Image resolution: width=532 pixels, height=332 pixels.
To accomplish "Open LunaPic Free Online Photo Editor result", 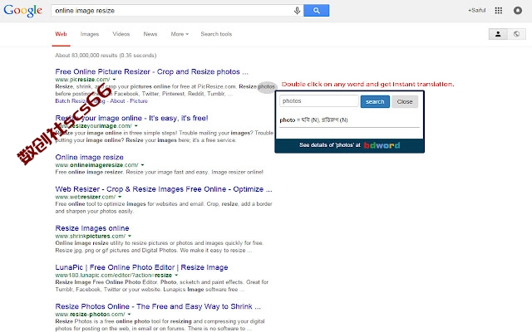I will coord(141,267).
